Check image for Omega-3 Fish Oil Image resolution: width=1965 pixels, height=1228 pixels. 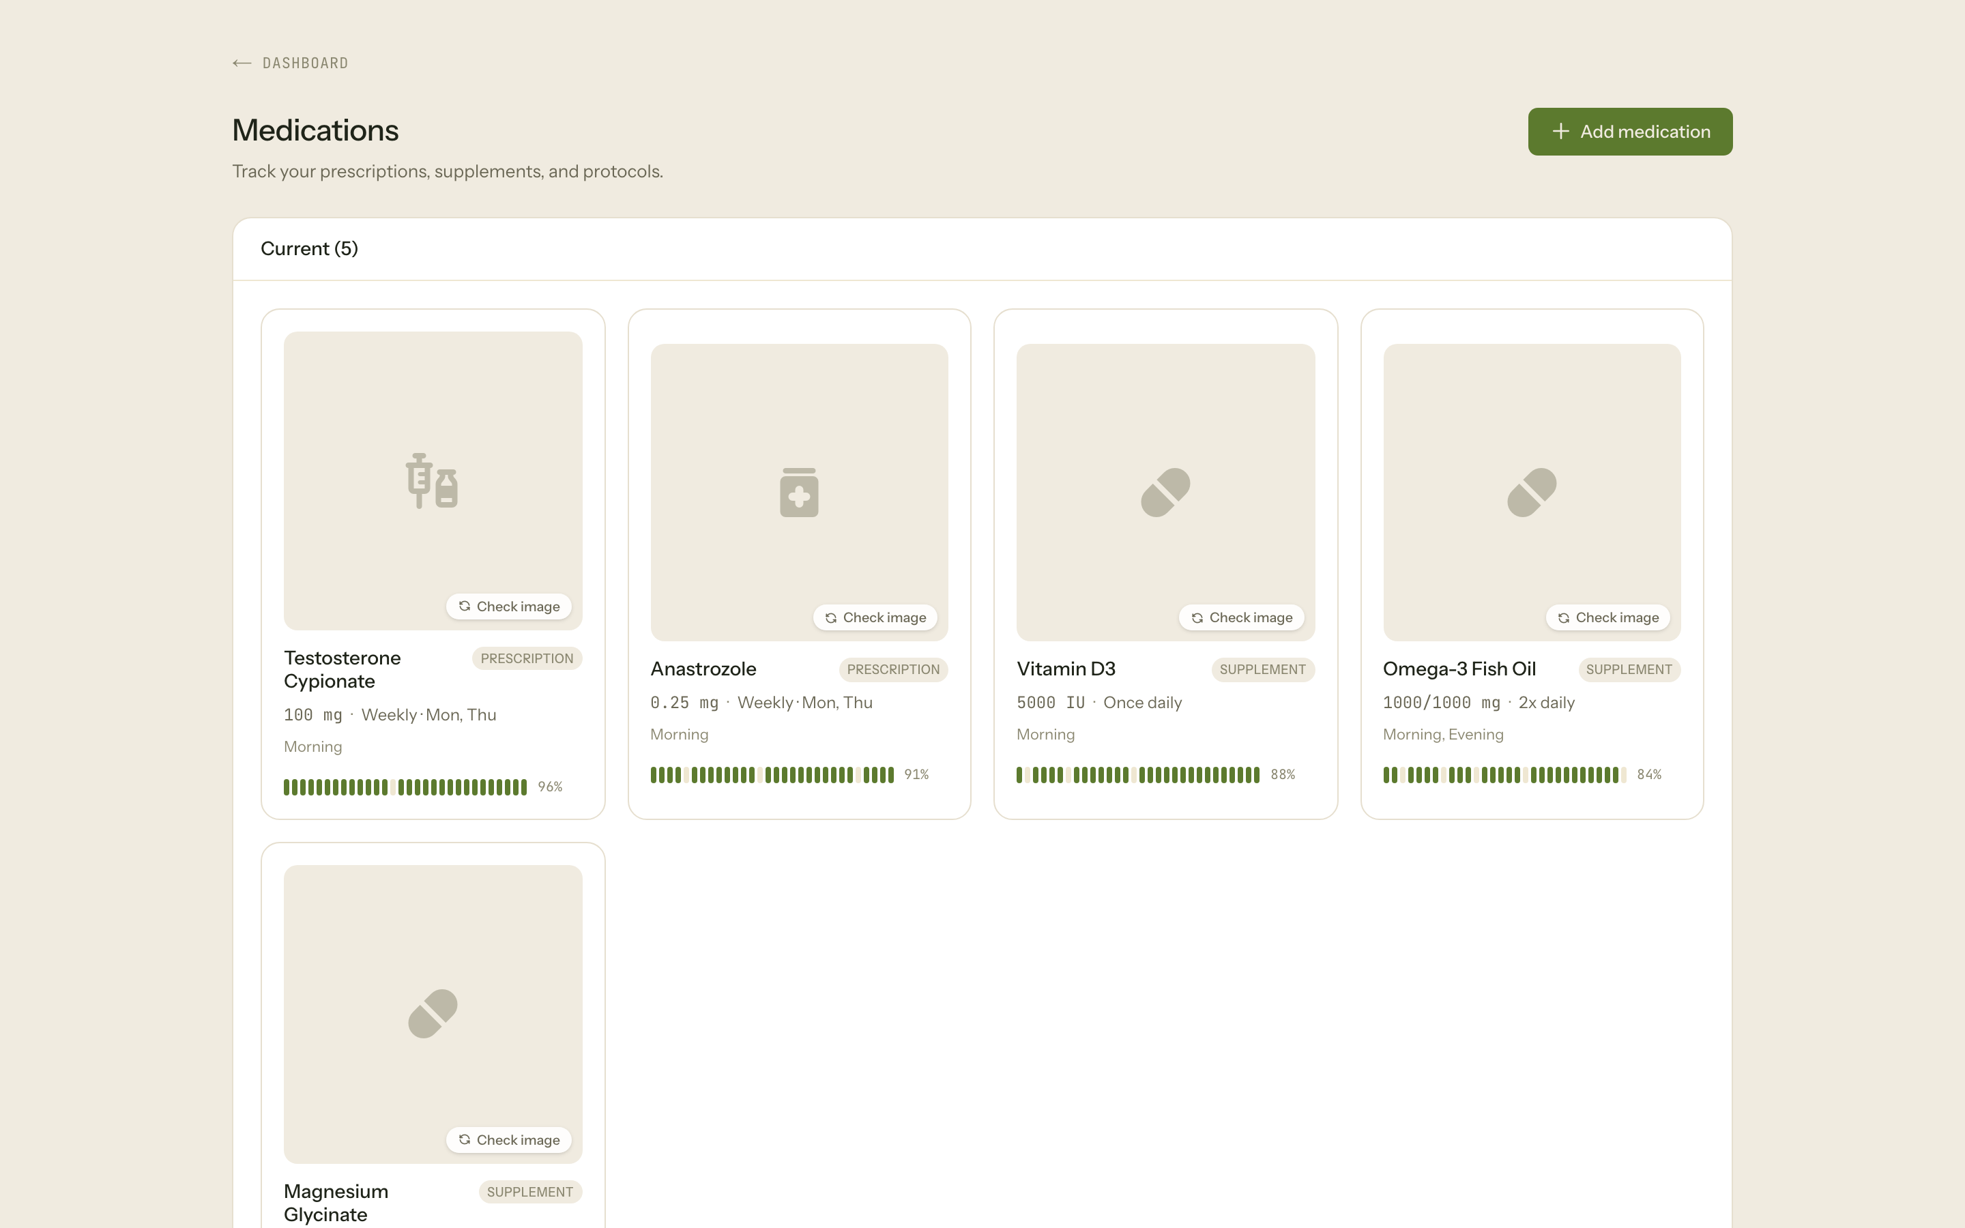coord(1607,618)
